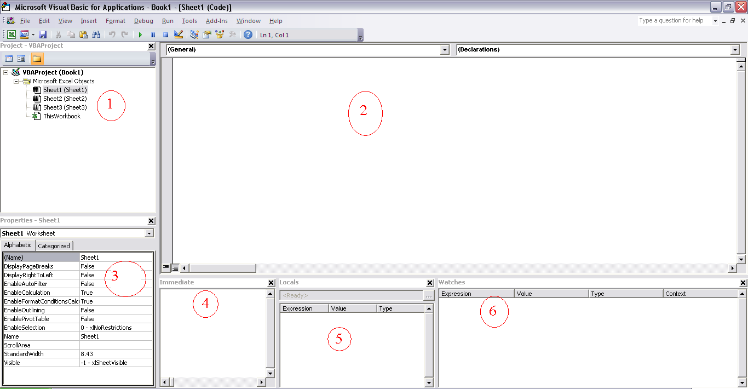Click the Save toolbar icon

coord(44,35)
